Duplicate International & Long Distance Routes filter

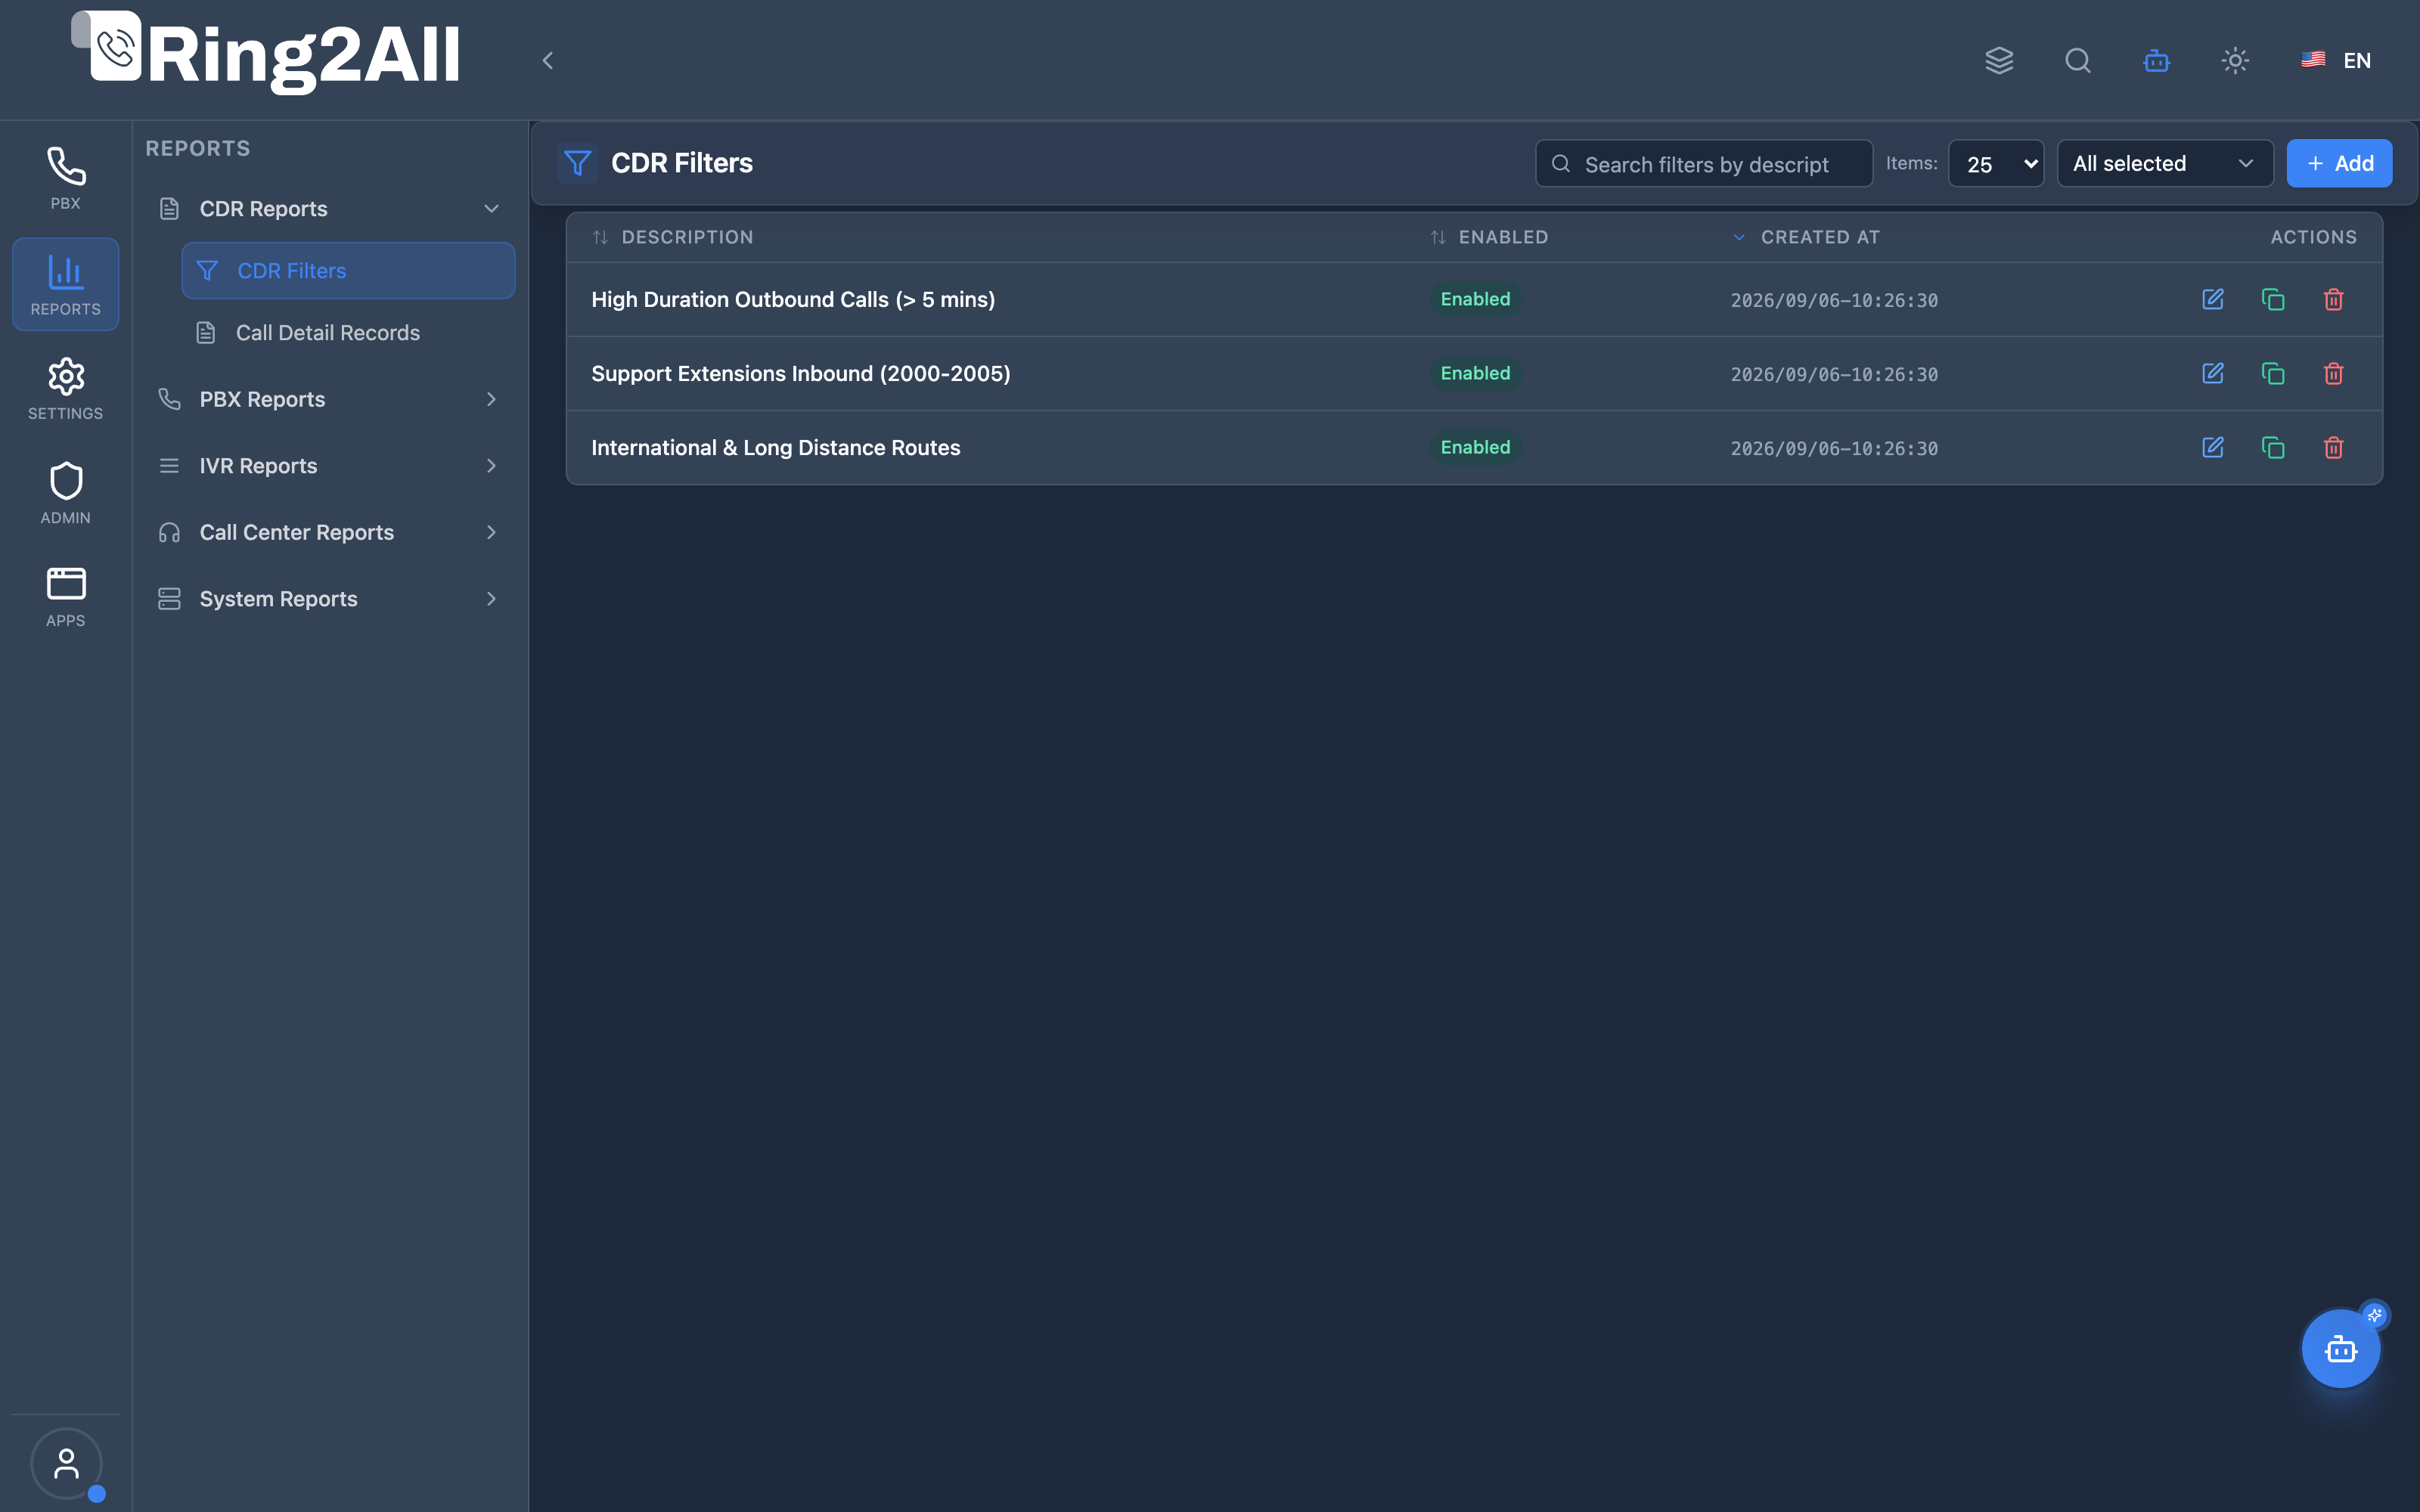(2273, 447)
